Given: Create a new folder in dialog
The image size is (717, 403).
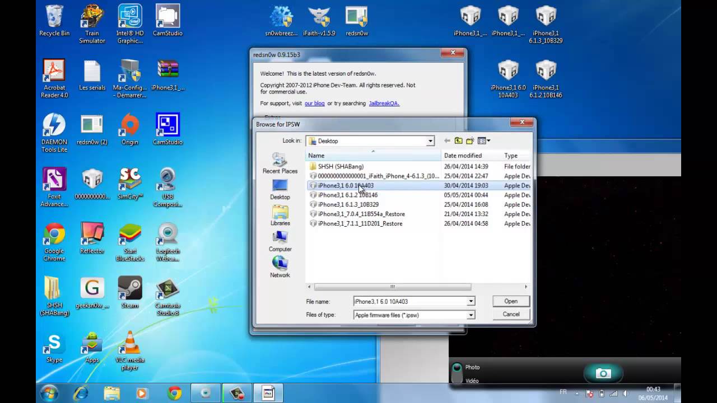Looking at the screenshot, I should point(471,141).
